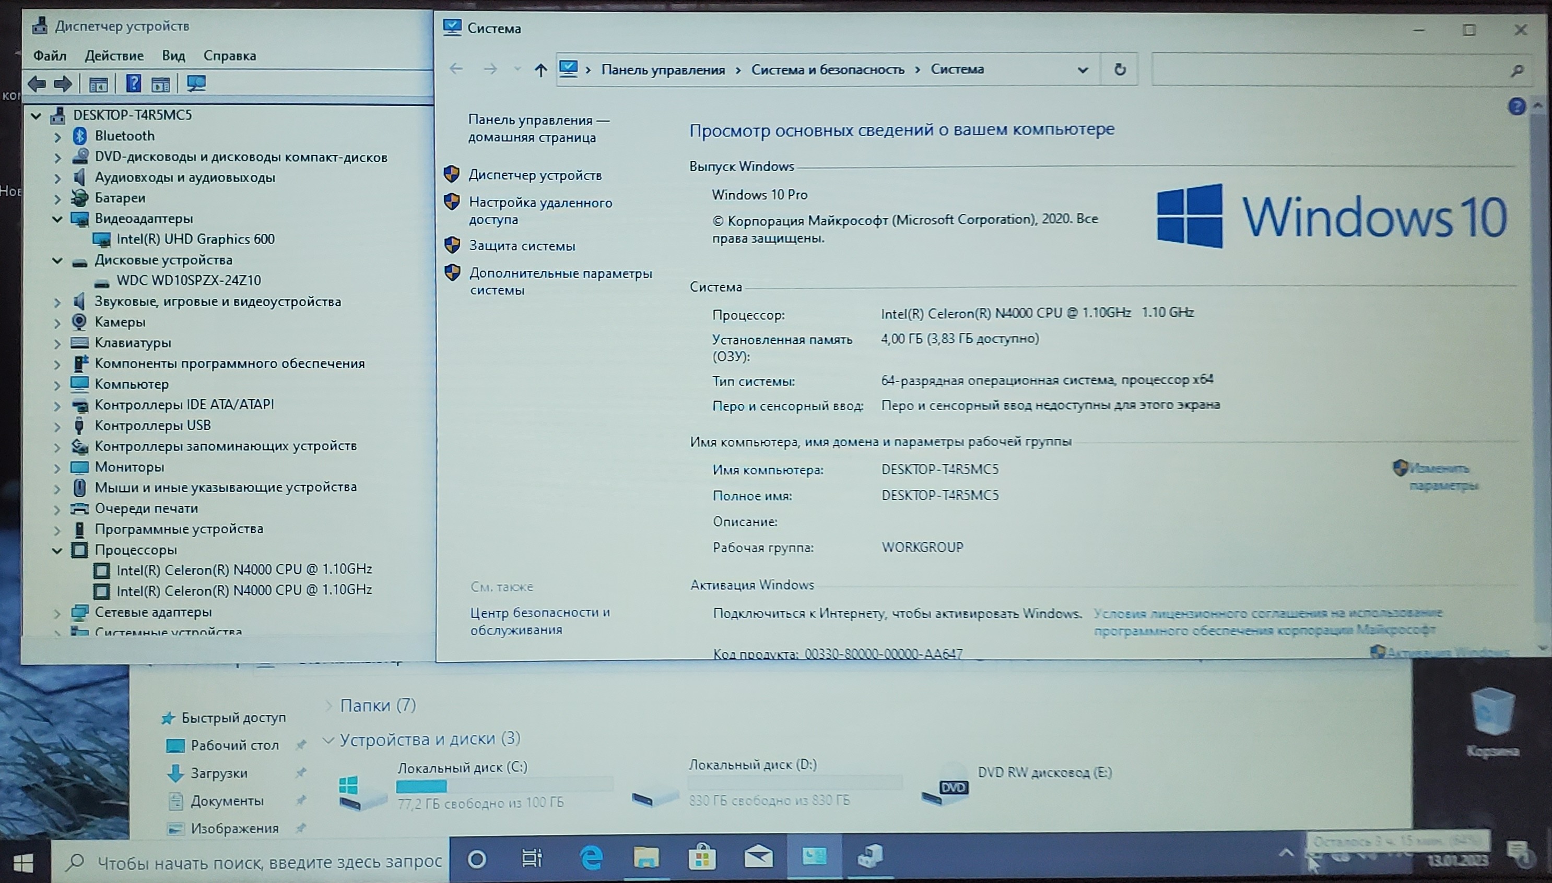Open the address bar history dropdown
Image resolution: width=1552 pixels, height=883 pixels.
pyautogui.click(x=1083, y=70)
